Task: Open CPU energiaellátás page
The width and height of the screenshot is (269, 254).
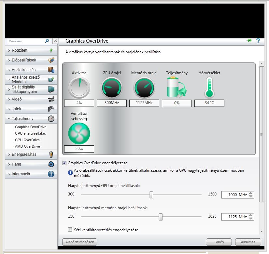Action: [30, 133]
